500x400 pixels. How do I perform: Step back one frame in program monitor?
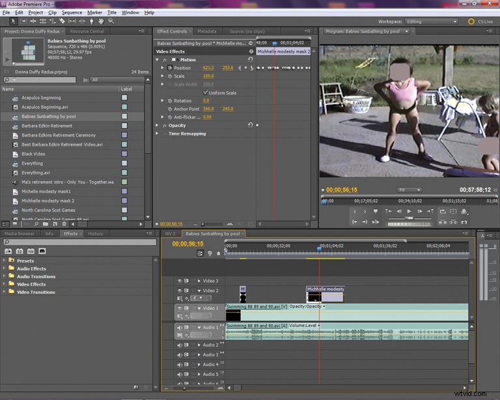[x=398, y=211]
